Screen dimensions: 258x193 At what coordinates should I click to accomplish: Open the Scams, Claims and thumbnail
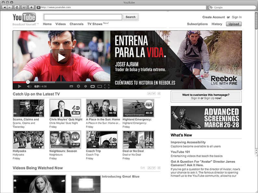(29, 108)
